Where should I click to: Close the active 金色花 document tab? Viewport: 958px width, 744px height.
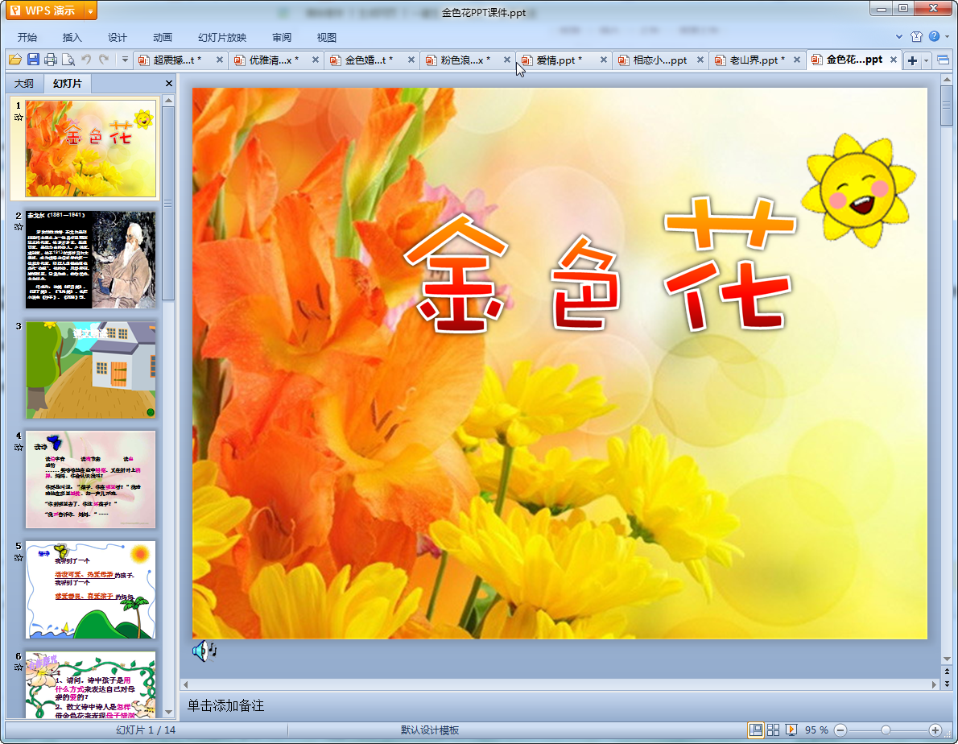point(894,60)
